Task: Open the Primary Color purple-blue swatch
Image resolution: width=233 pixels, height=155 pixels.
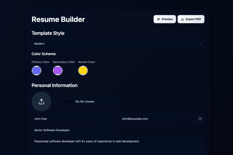Action: (x=37, y=70)
